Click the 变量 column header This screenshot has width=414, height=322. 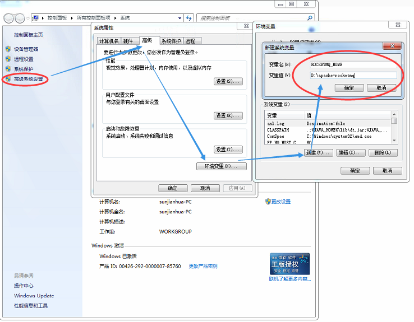click(x=284, y=115)
